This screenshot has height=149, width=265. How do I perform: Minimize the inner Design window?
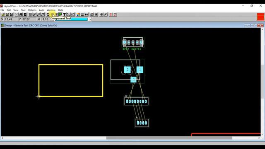[247, 26]
